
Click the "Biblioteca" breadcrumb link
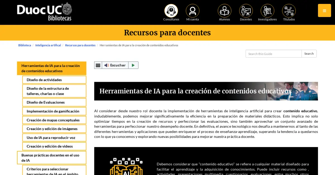25,45
